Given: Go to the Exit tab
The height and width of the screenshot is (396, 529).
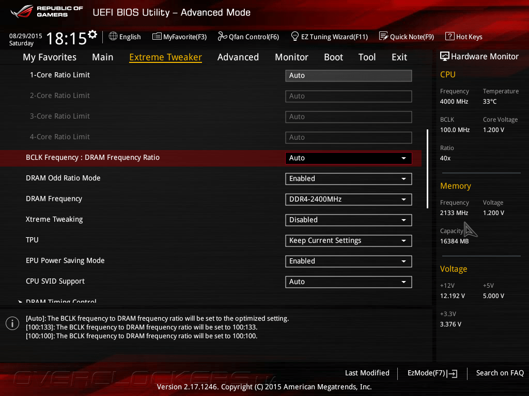Looking at the screenshot, I should [x=399, y=57].
